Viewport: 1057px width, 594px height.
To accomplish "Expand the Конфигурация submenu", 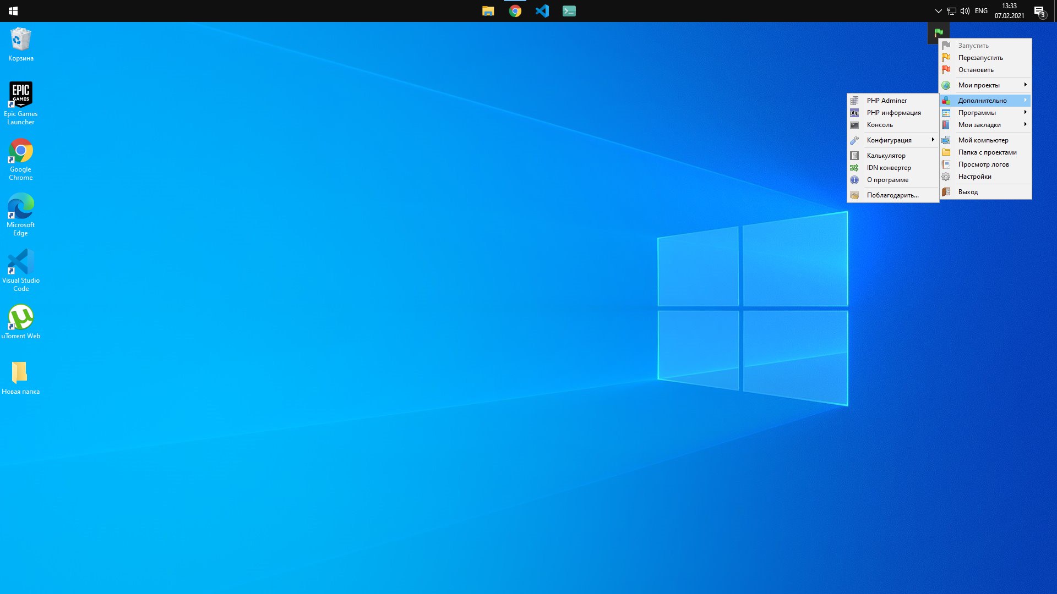I will pyautogui.click(x=889, y=140).
